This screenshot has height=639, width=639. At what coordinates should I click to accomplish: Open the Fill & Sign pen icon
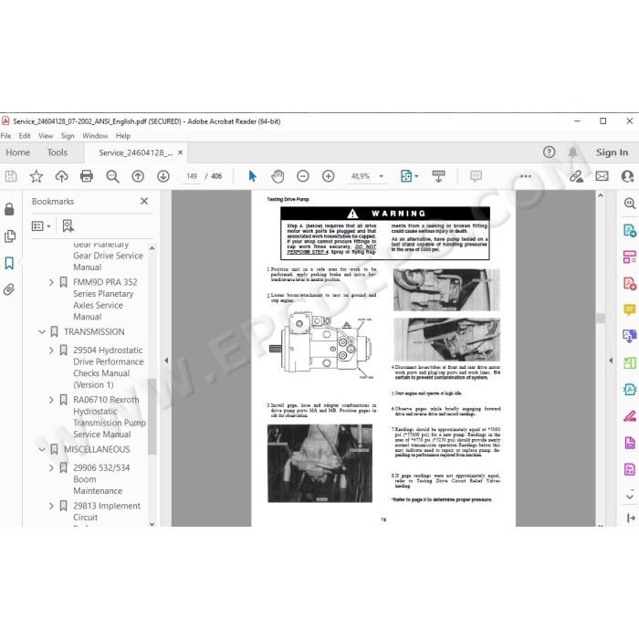pos(630,416)
